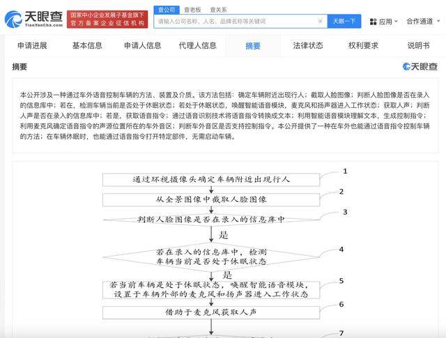Open the 应用 grid icon
Screen dimensions: 446x338
373,22
